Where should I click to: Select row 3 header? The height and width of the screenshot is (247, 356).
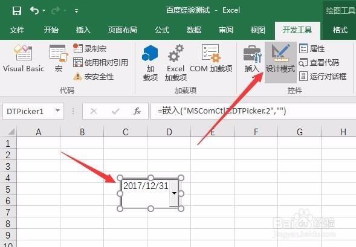pyautogui.click(x=8, y=166)
